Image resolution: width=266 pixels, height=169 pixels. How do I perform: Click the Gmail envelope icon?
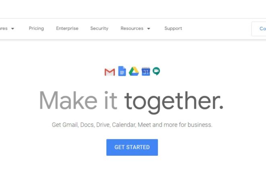[110, 72]
